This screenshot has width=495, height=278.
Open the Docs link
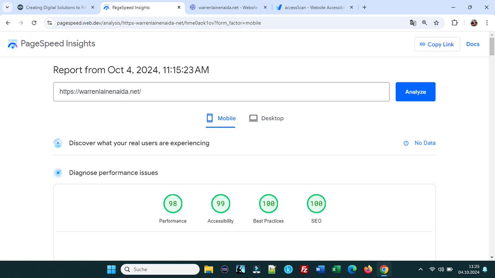click(x=473, y=44)
